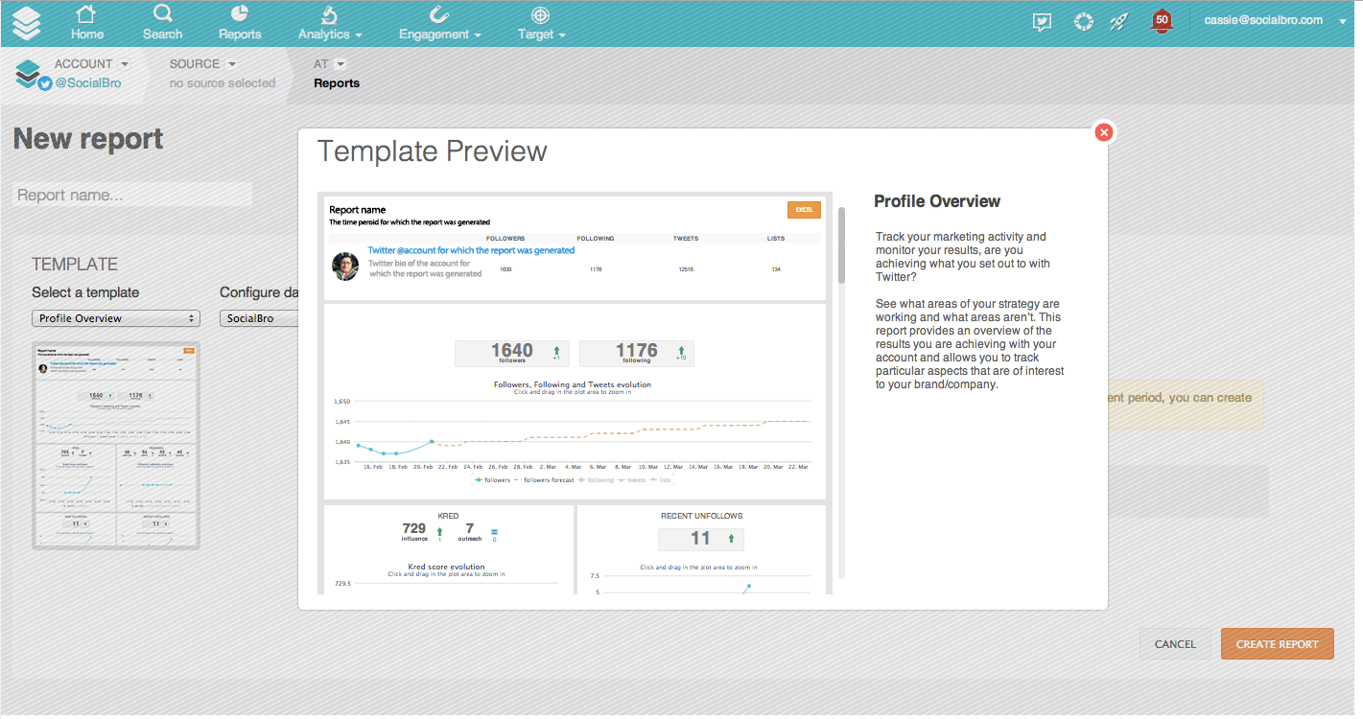Expand the ACCOUNT breadcrumb dropdown
The height and width of the screenshot is (719, 1363).
click(x=124, y=64)
